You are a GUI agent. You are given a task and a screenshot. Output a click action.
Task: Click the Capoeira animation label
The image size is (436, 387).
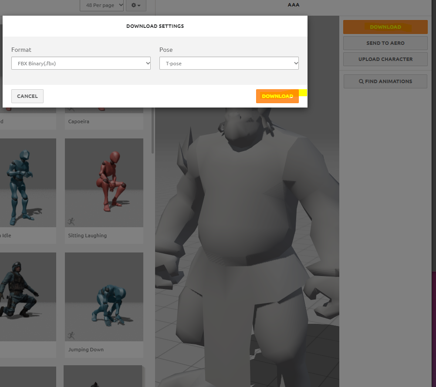click(x=79, y=121)
